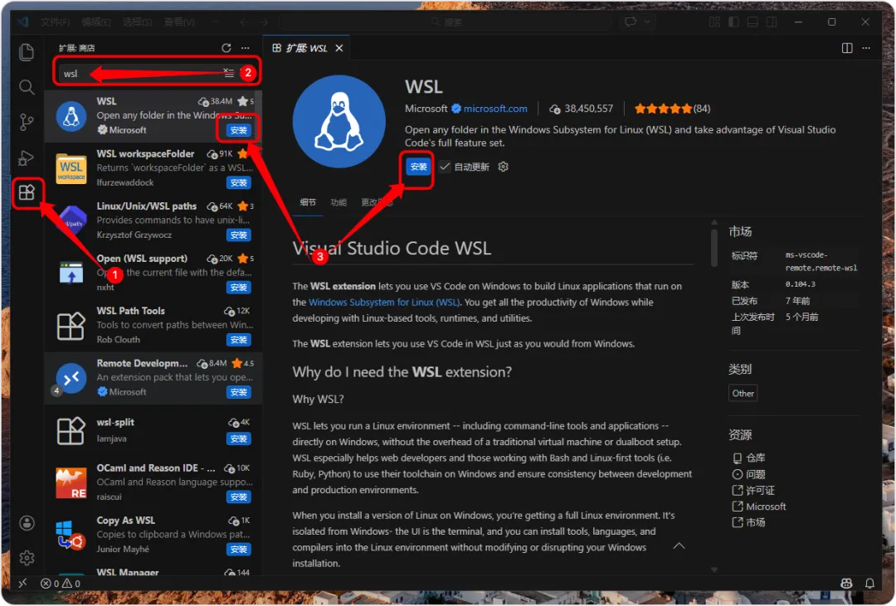Open the Accounts menu icon
The width and height of the screenshot is (896, 606).
tap(27, 522)
